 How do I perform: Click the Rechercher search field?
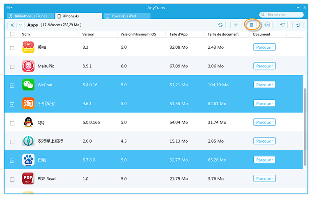(x=281, y=15)
